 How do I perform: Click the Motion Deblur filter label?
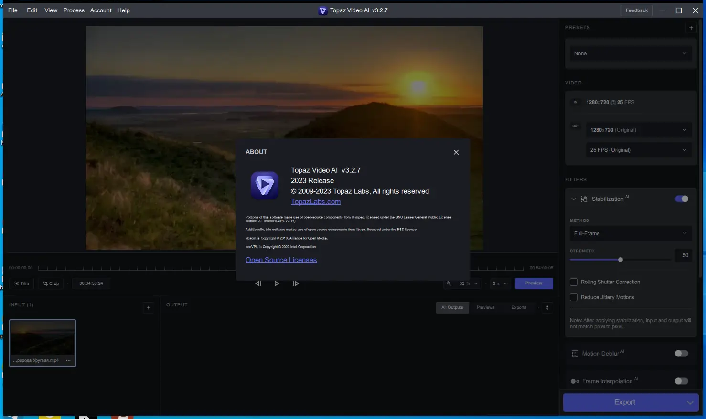pyautogui.click(x=600, y=354)
